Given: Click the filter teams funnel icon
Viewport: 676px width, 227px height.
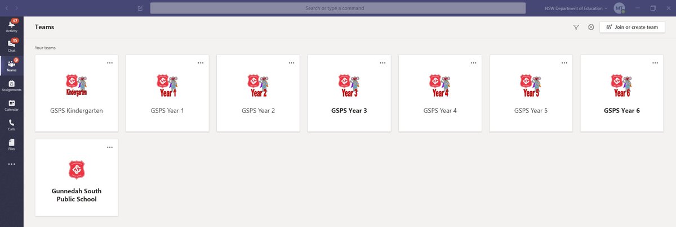Looking at the screenshot, I should (576, 27).
